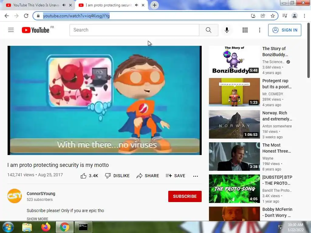Start voice search with microphone icon
Screen dimensions: 311x233
pyautogui.click(x=227, y=30)
